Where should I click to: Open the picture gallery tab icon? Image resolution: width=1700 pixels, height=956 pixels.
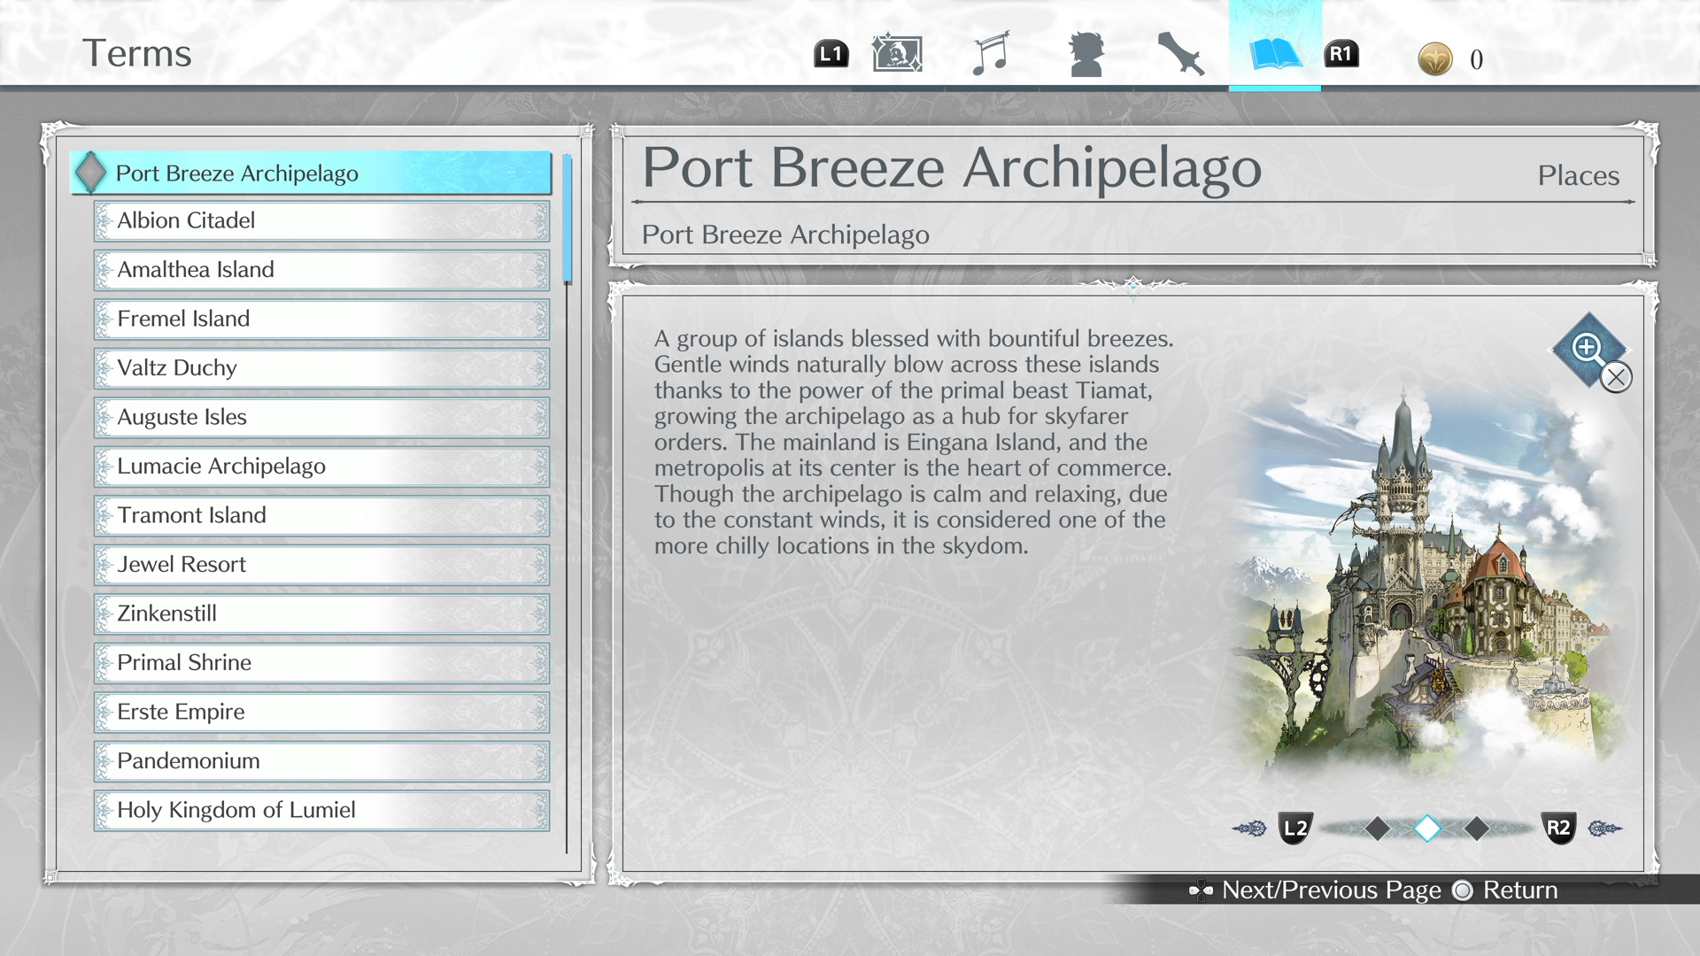tap(896, 54)
